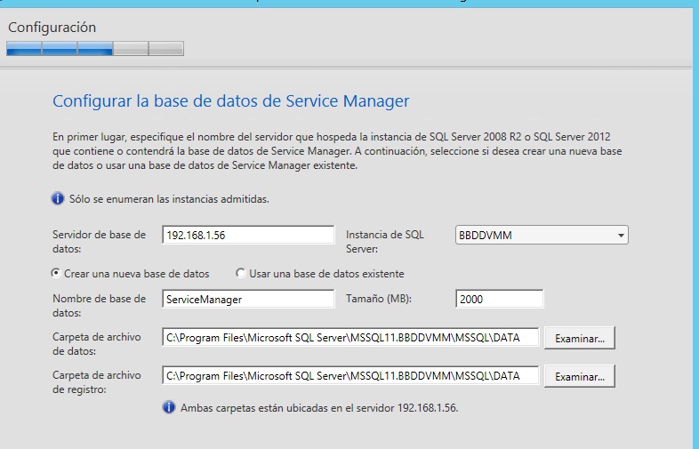Open the Instancia de SQL Server dropdown
This screenshot has height=449, width=699.
coord(621,235)
